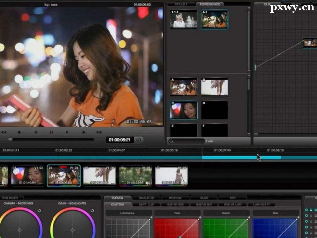Screen dimensions: 317x238
Task: Click the upper gallery scrollbar up arrow
Action: pyautogui.click(x=249, y=9)
